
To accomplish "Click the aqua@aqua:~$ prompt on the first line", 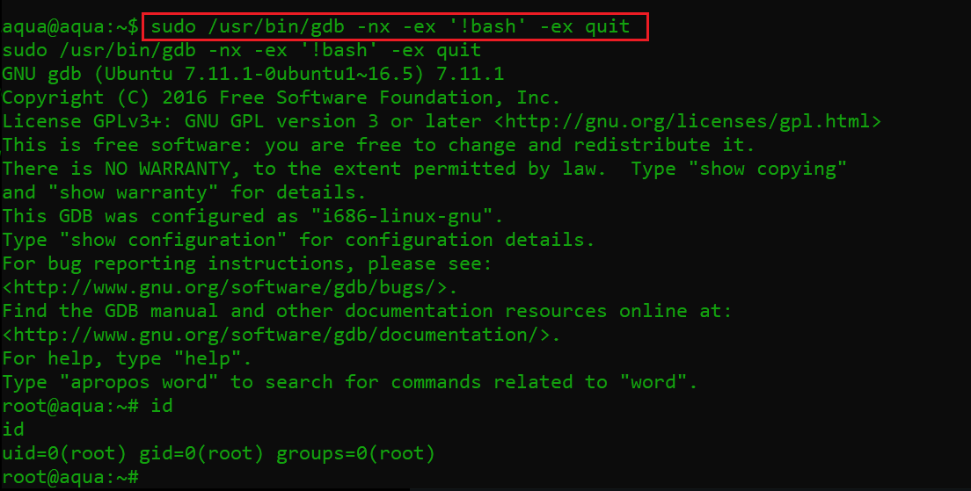I will point(69,26).
